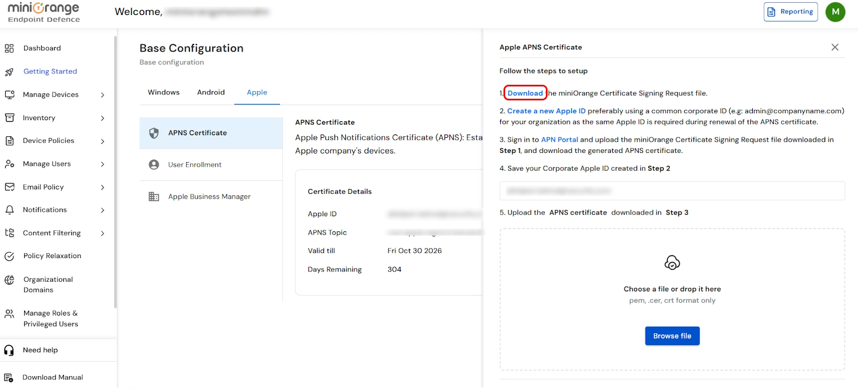This screenshot has width=858, height=388.
Task: Expand the Inventory submenu arrow
Action: tap(102, 118)
